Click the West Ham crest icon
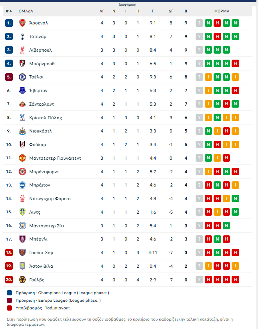Screen dimensions: 258x329 [x=22, y=253]
